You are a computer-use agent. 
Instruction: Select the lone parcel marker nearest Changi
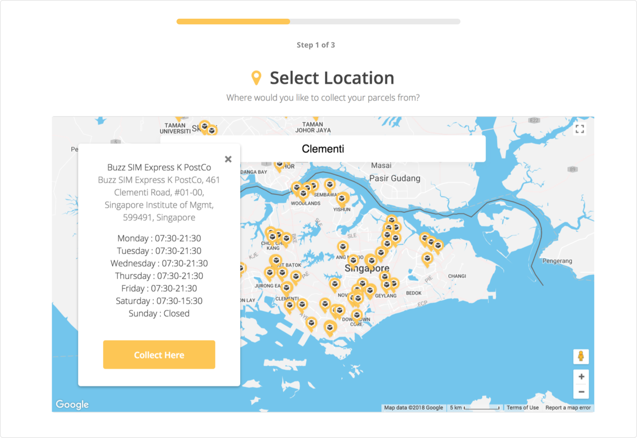(427, 258)
